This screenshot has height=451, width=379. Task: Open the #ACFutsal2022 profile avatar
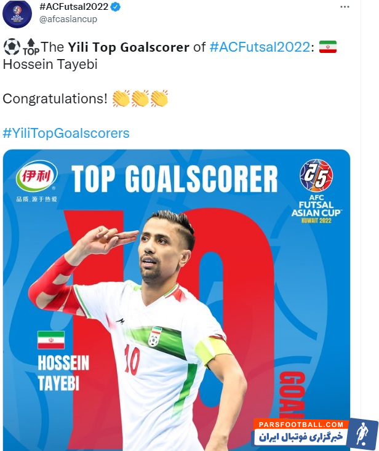[x=17, y=14]
